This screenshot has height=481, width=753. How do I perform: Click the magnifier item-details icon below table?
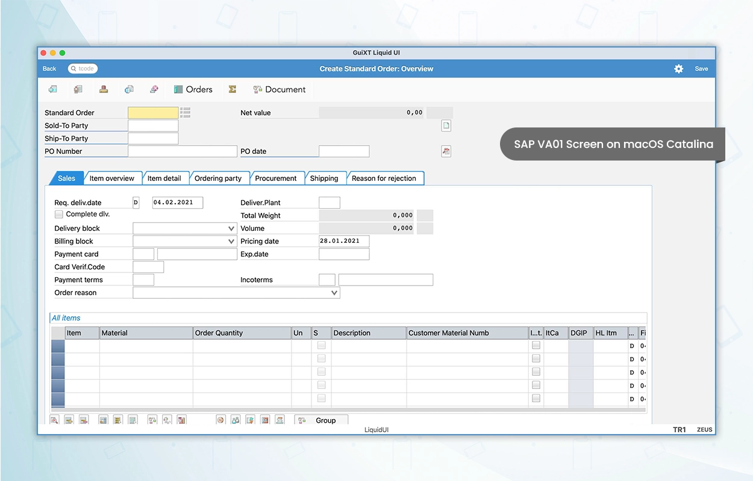(x=54, y=420)
